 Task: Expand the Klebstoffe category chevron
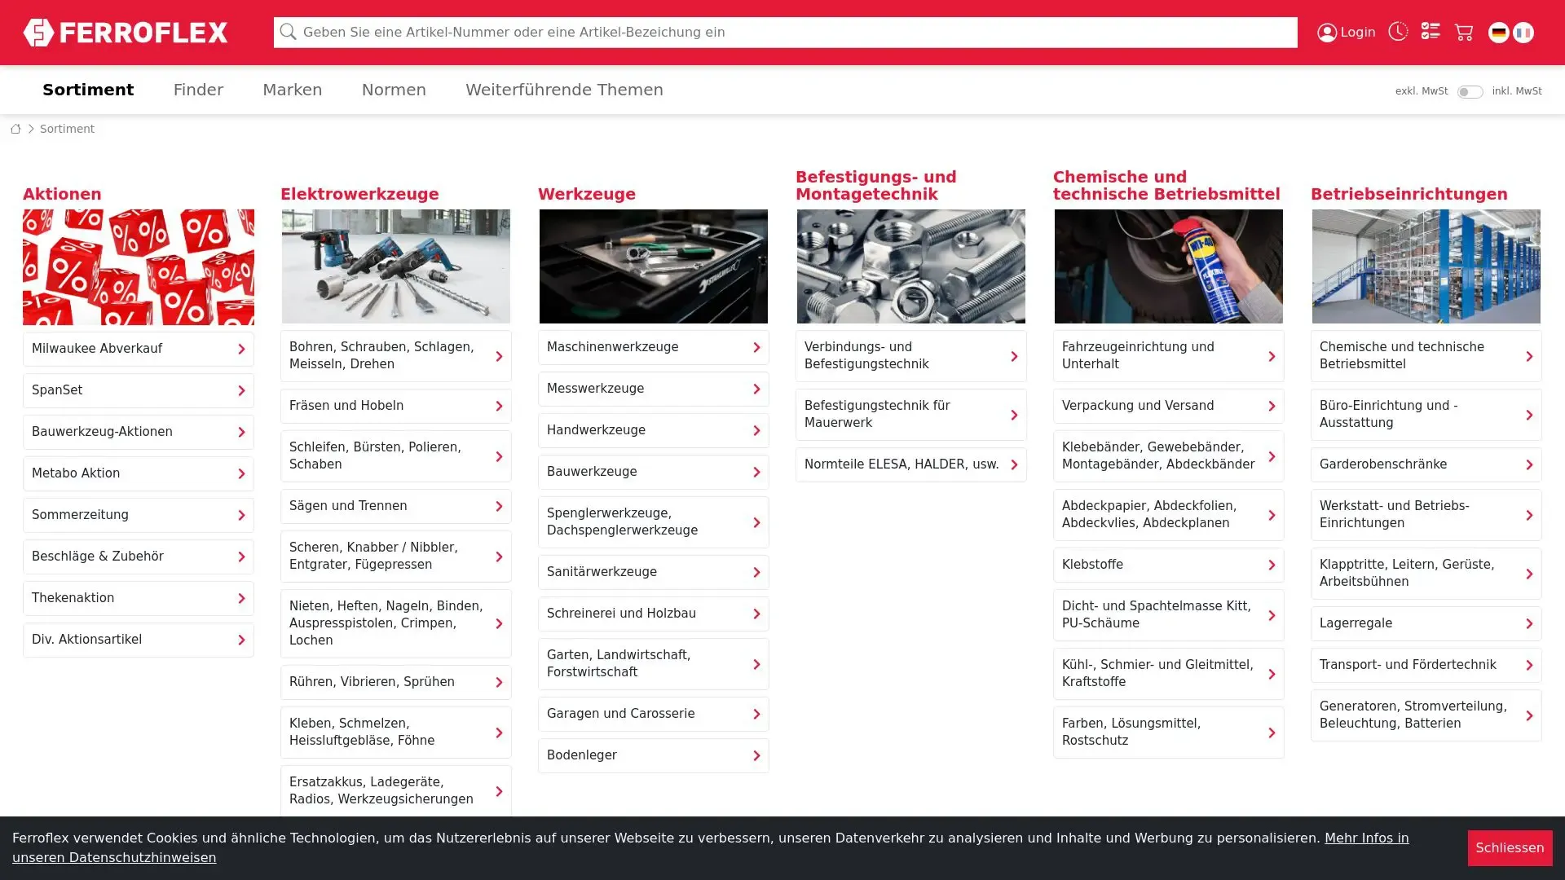pos(1271,565)
